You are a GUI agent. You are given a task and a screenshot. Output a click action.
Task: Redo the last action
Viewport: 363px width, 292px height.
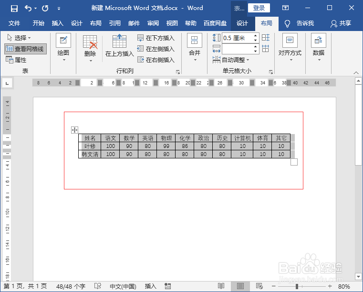point(45,9)
